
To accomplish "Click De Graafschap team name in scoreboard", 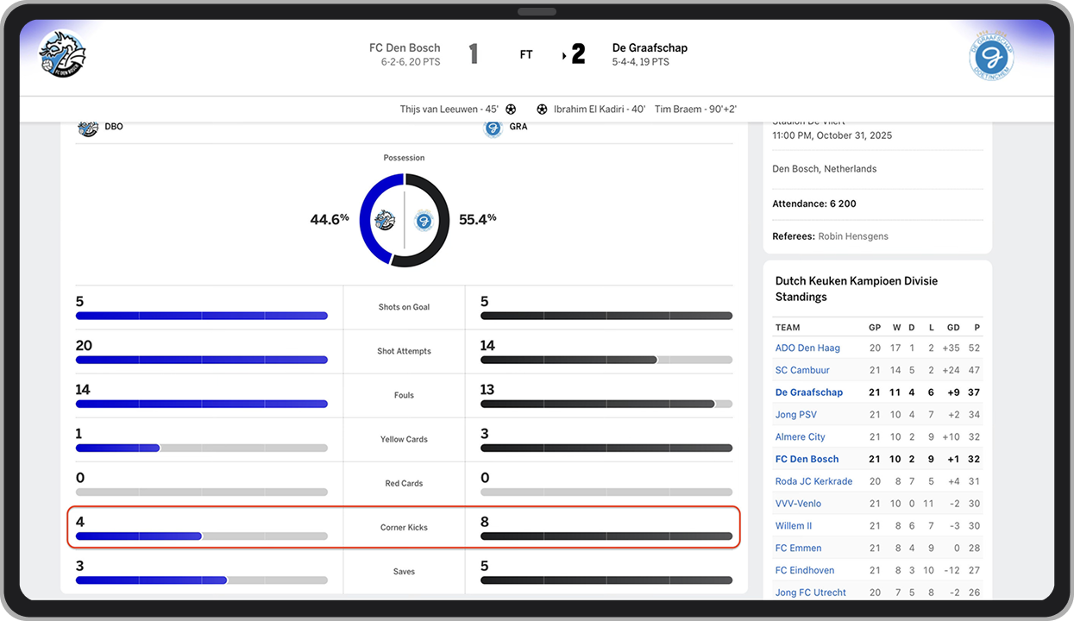I will (650, 48).
